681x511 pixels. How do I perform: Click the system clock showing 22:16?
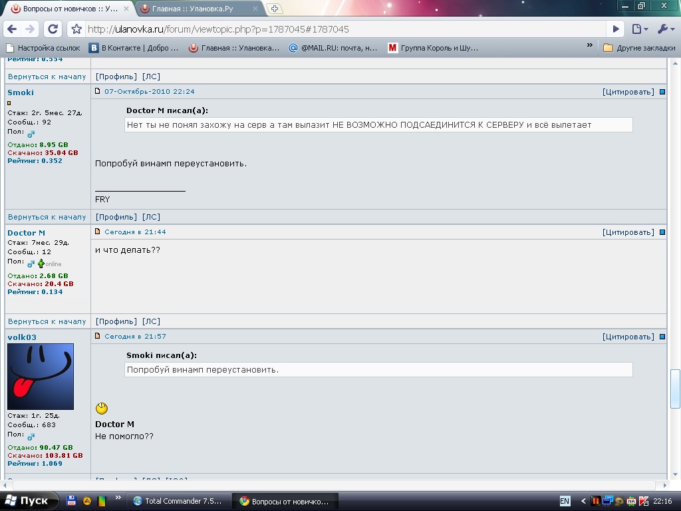(x=663, y=501)
